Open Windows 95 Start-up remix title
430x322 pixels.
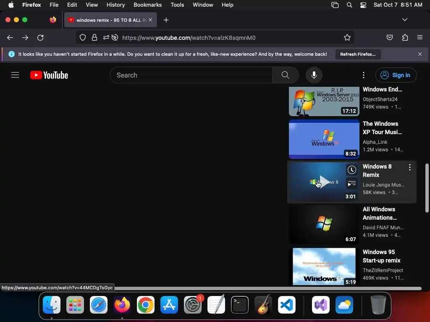pyautogui.click(x=381, y=256)
